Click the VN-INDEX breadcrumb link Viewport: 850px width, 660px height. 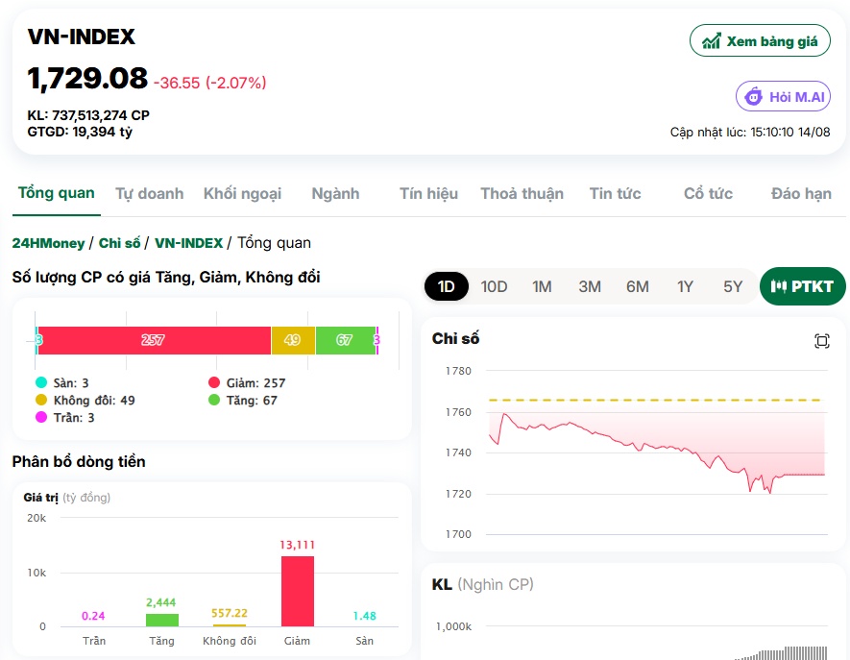(188, 243)
